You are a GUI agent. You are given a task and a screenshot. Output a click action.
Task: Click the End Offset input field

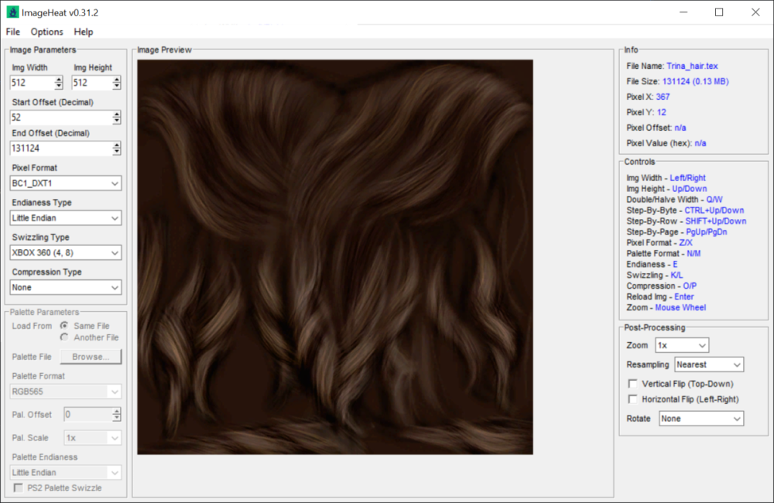(x=60, y=148)
